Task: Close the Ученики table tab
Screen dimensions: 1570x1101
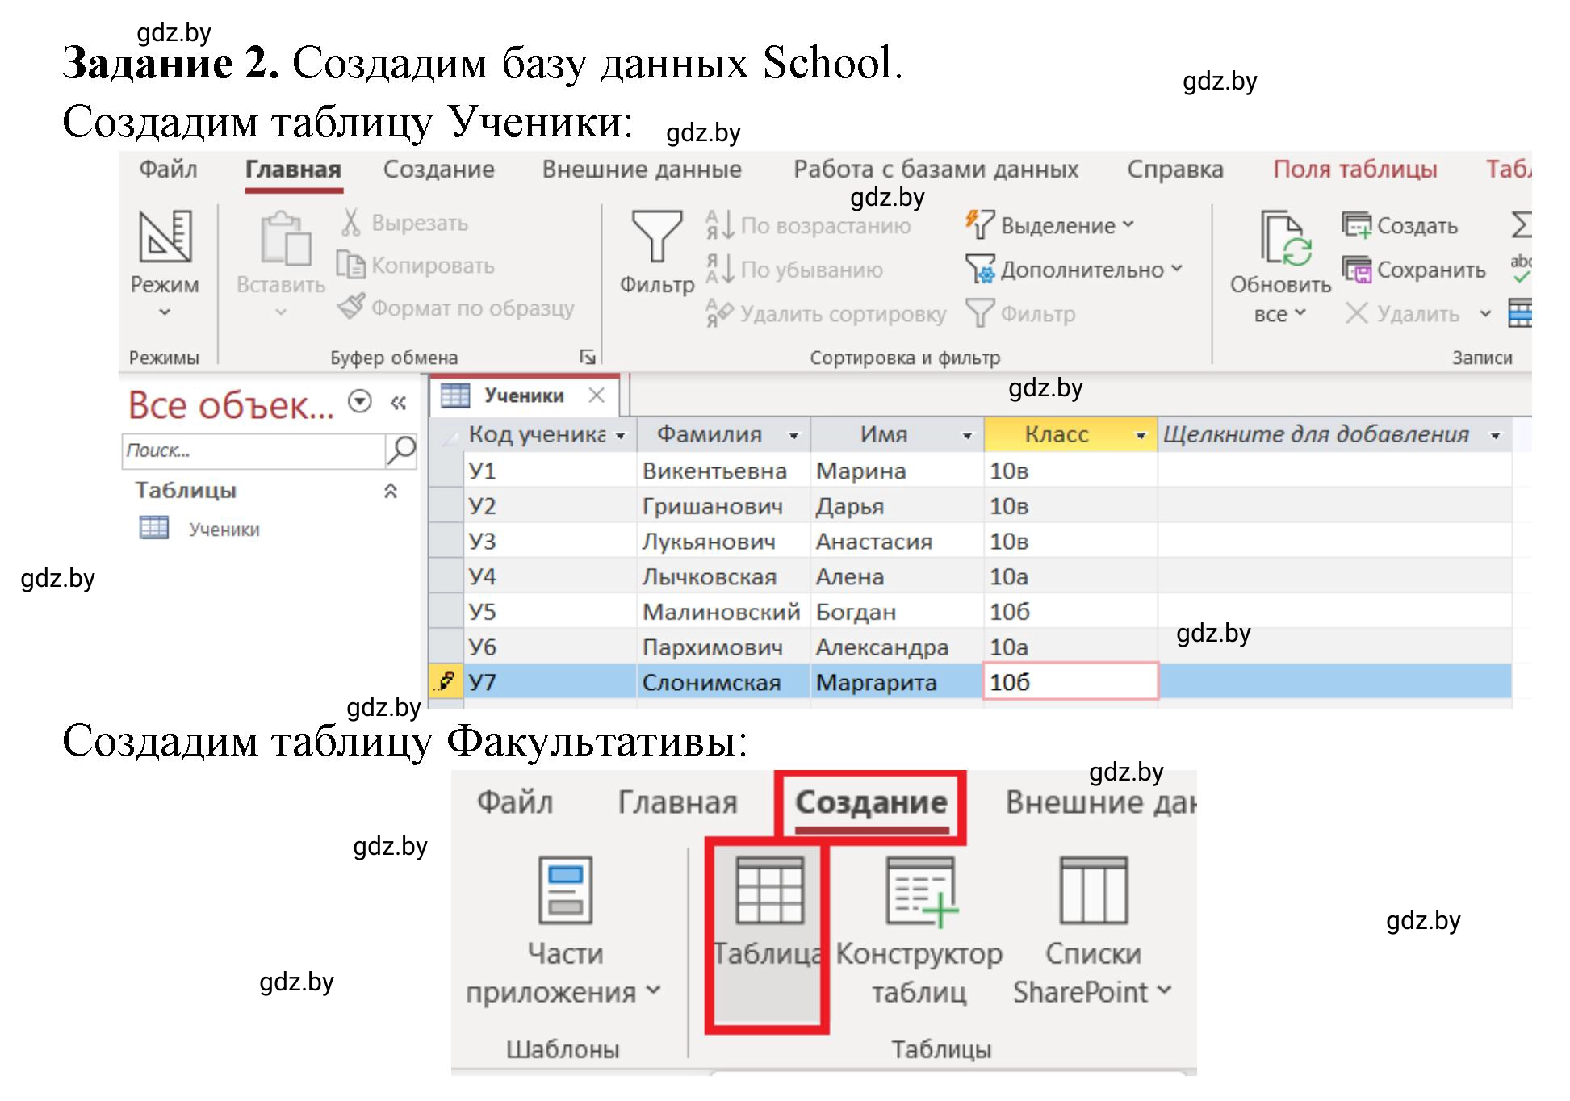Action: click(597, 396)
